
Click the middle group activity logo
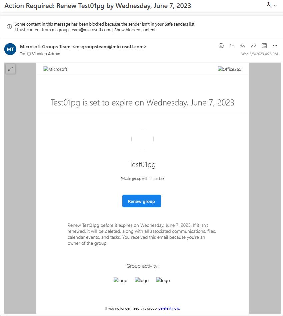pyautogui.click(x=142, y=280)
